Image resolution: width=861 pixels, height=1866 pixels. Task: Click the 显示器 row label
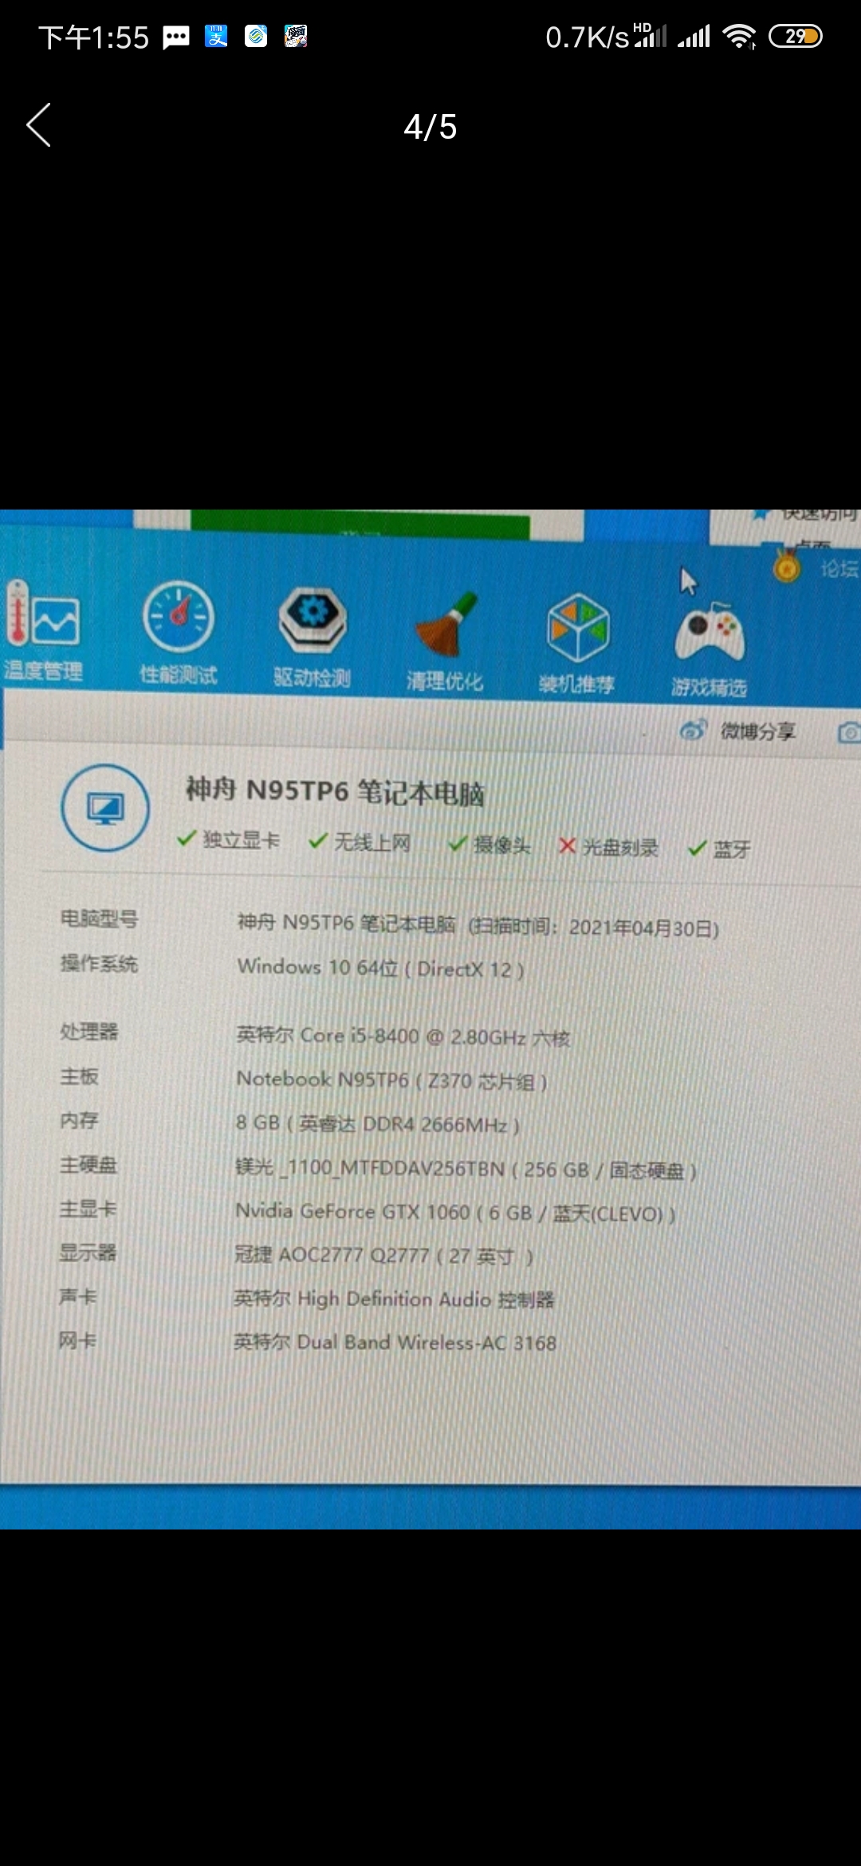coord(88,1253)
